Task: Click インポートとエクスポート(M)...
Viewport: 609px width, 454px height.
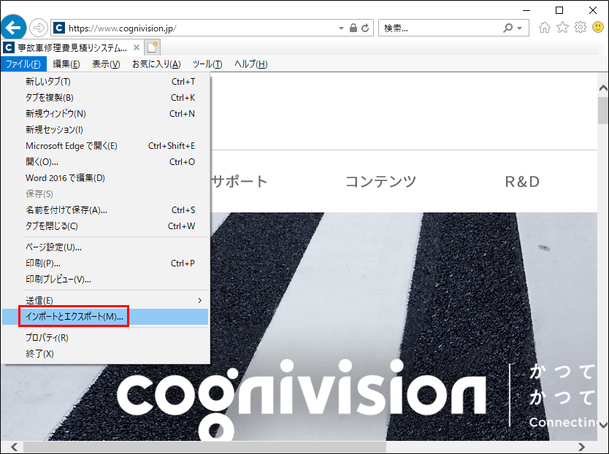Action: coord(105,317)
